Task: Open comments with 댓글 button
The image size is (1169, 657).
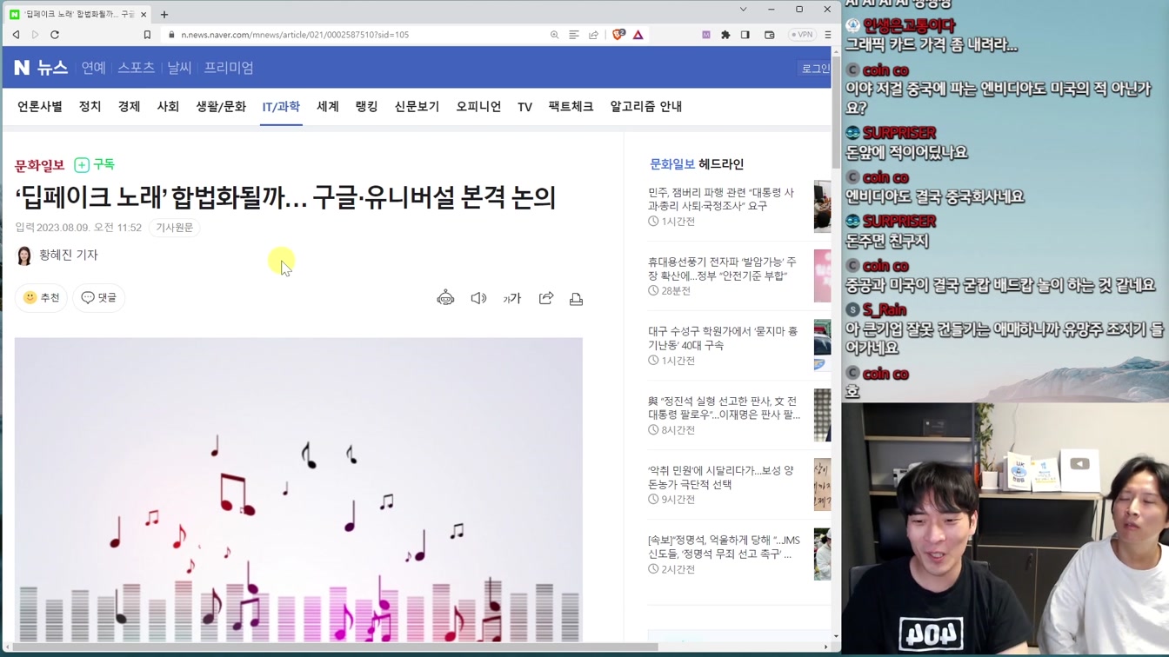Action: point(98,297)
